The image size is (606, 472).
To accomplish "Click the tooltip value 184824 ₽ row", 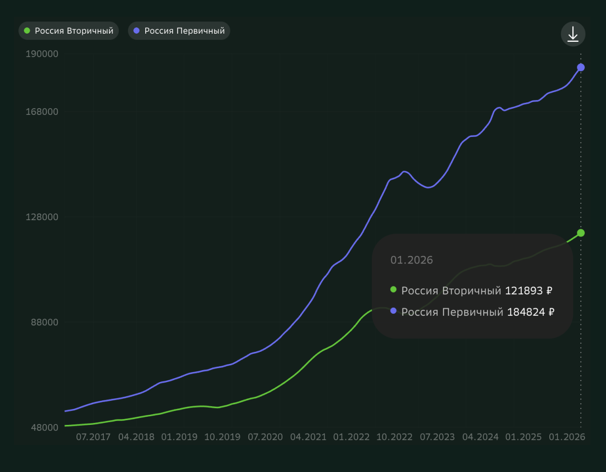I will 473,312.
